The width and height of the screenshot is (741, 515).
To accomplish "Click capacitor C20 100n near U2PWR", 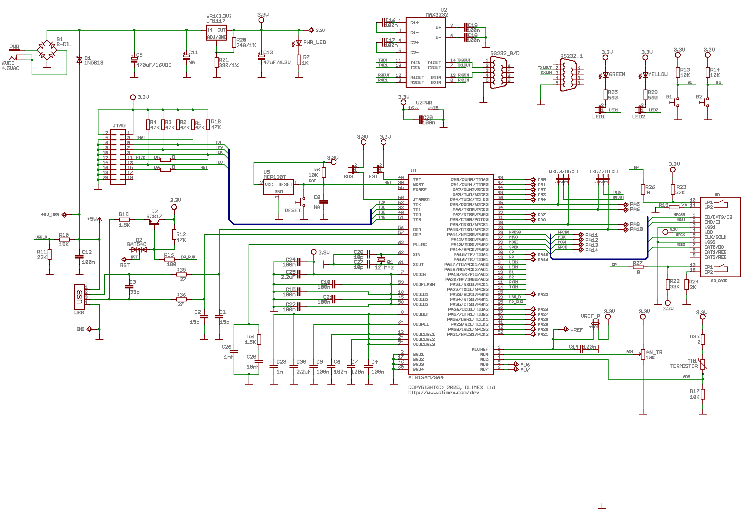I will pos(421,119).
